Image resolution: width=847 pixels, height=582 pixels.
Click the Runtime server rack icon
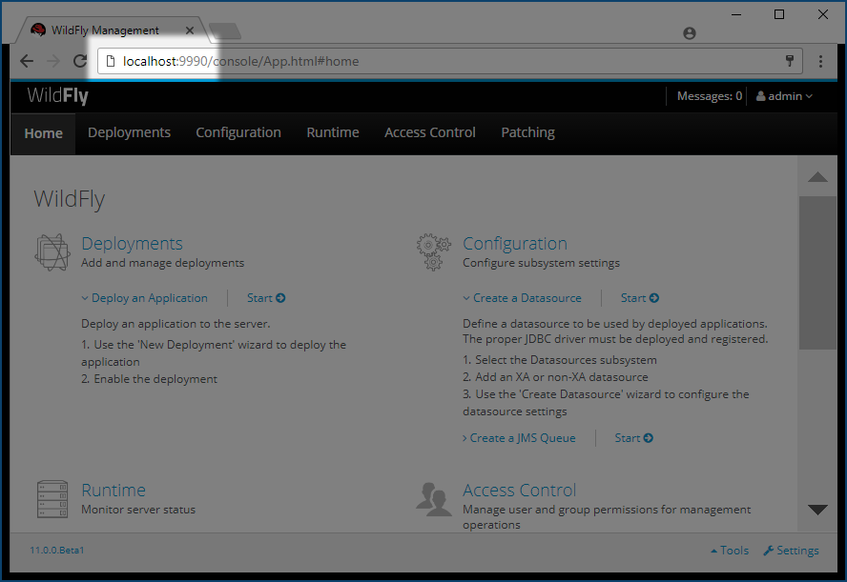click(52, 498)
